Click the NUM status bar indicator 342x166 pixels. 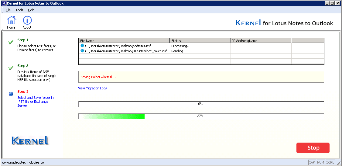click(321, 162)
